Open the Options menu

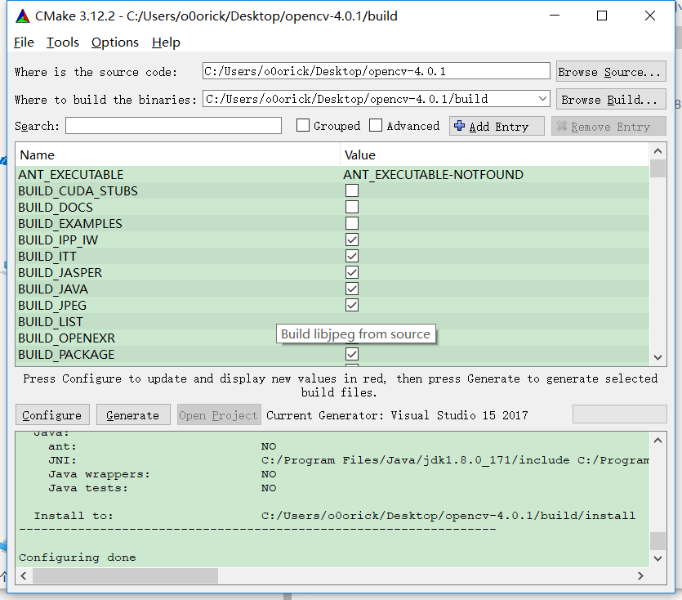[x=115, y=43]
